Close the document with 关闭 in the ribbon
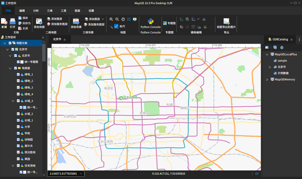Viewport: 302px width, 179px height. point(23,28)
